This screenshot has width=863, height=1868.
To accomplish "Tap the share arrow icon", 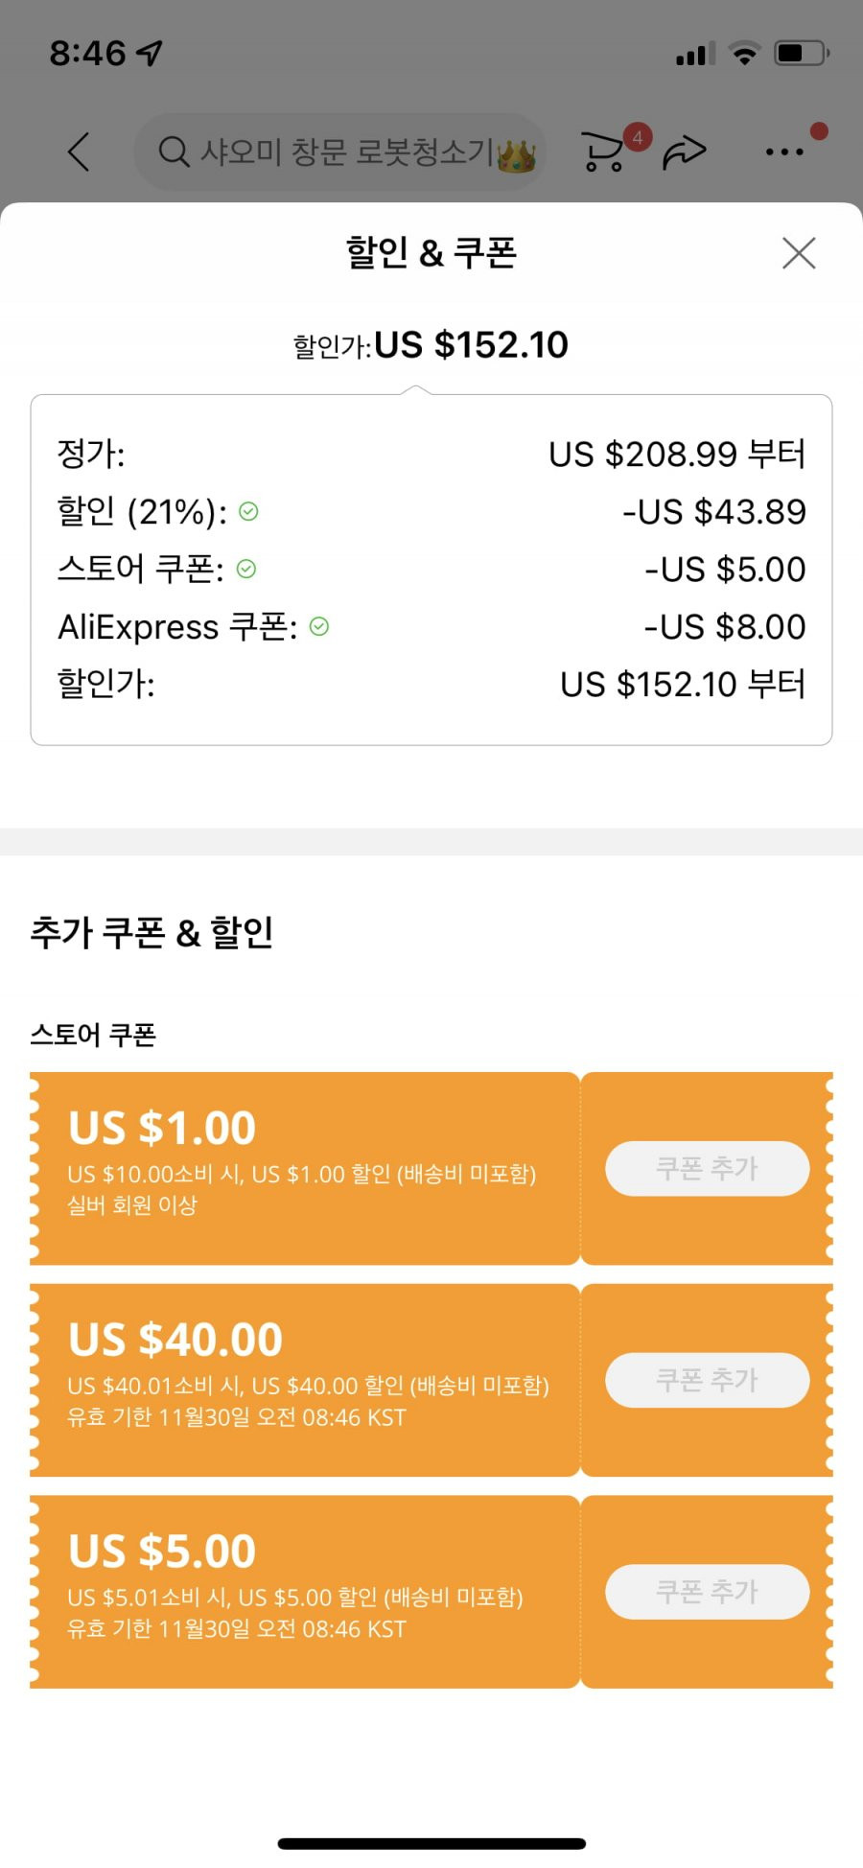I will [x=685, y=152].
